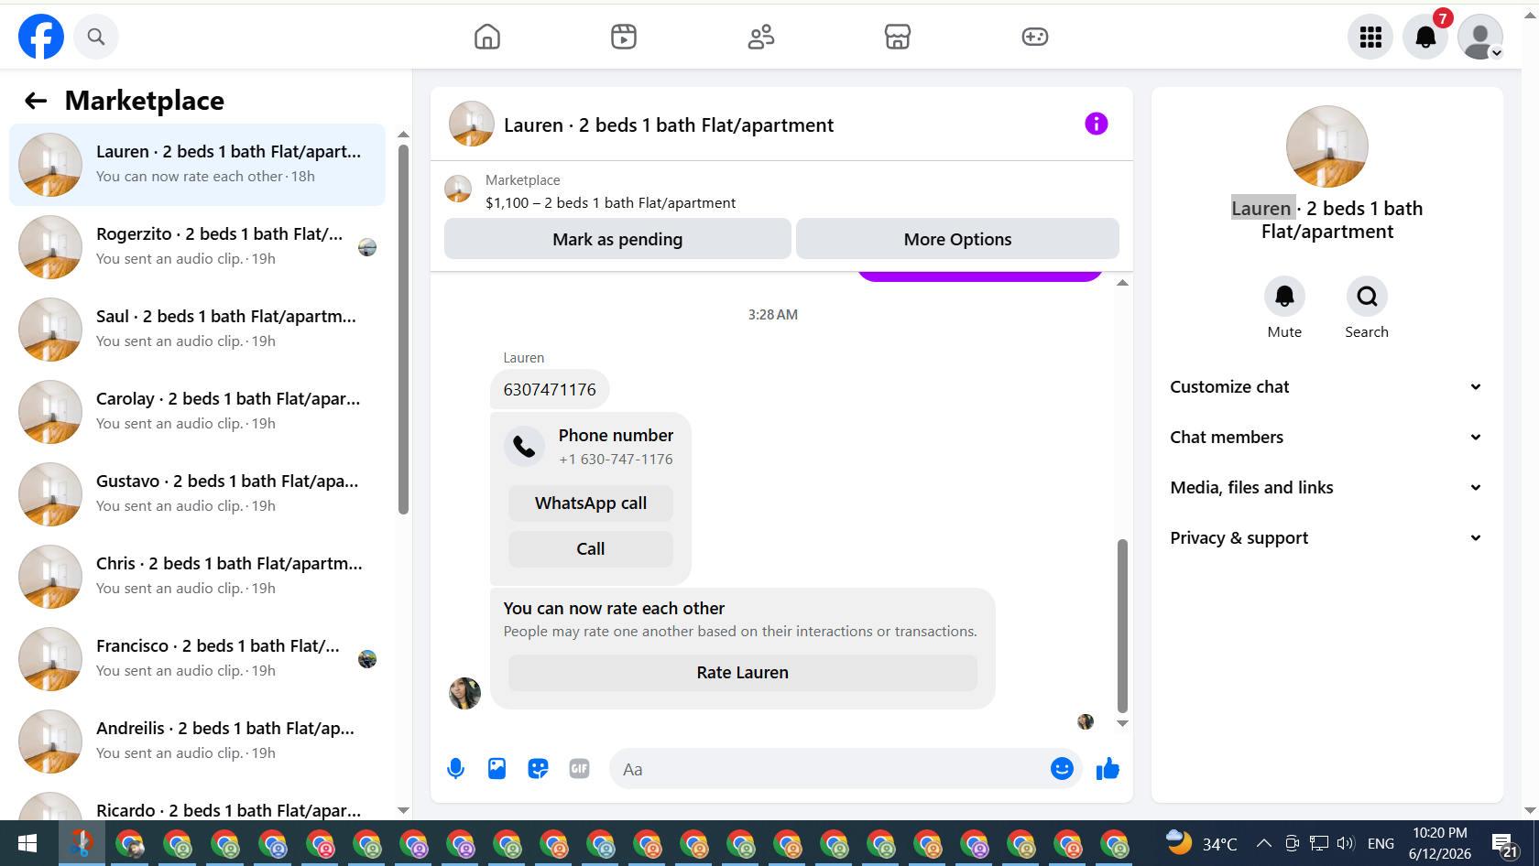Screen dimensions: 1539x866
Task: Click the conversation list scrollbar thumb
Action: [403, 329]
